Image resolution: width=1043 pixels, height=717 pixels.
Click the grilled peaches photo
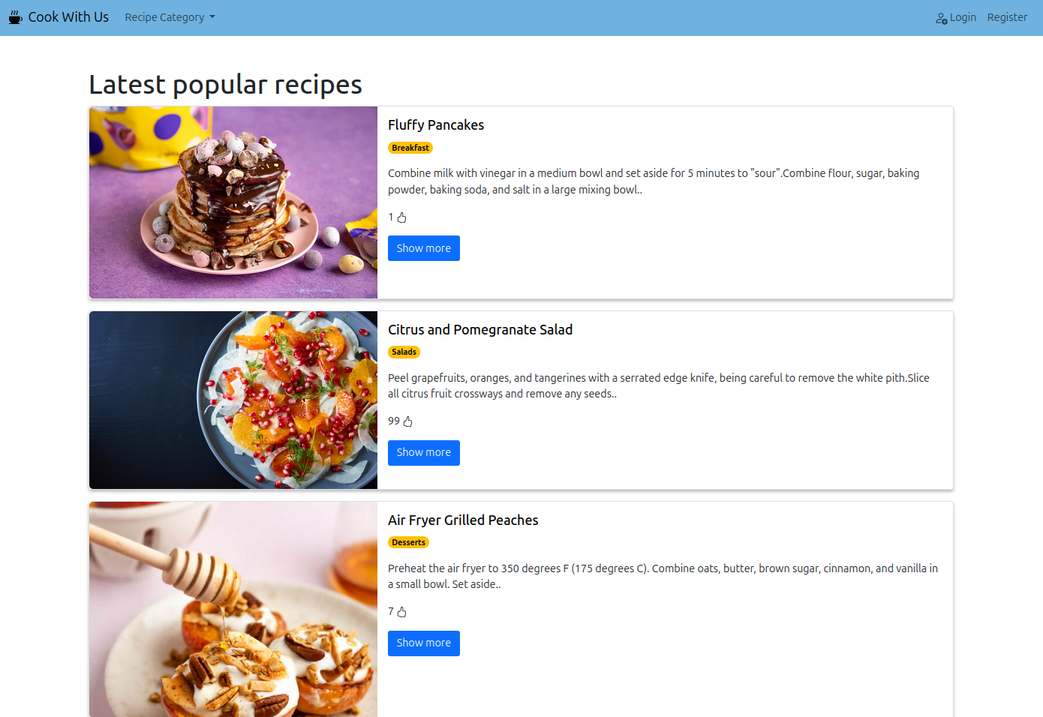click(x=233, y=609)
